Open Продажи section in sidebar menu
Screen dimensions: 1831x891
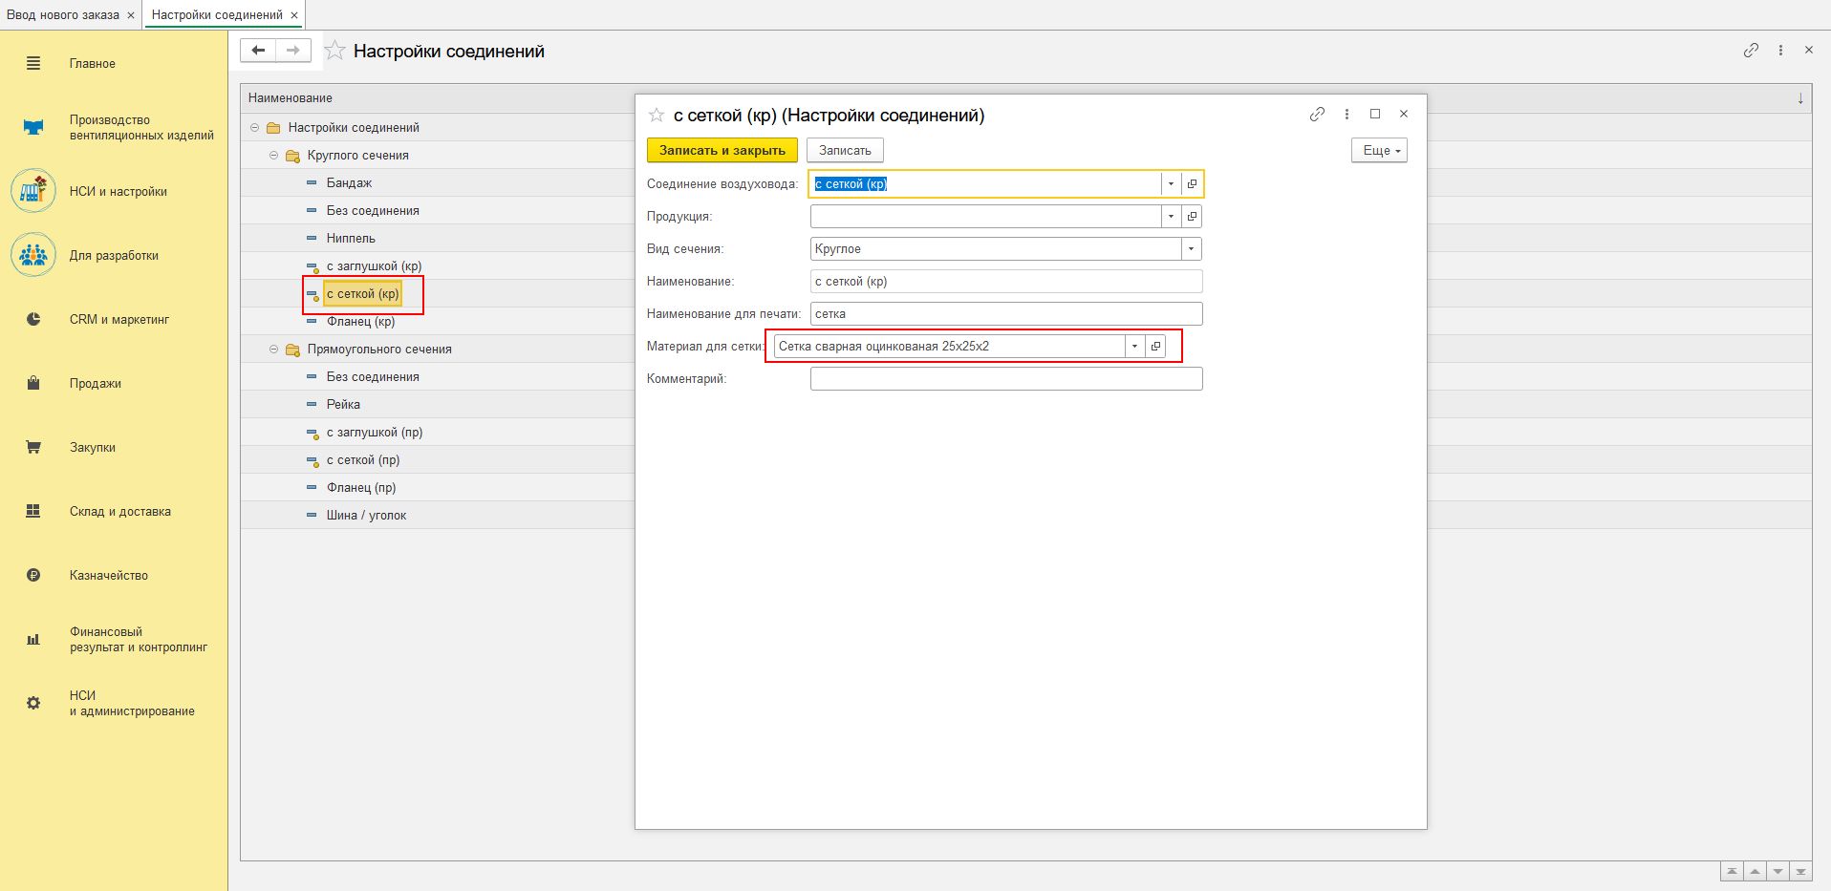pyautogui.click(x=33, y=384)
